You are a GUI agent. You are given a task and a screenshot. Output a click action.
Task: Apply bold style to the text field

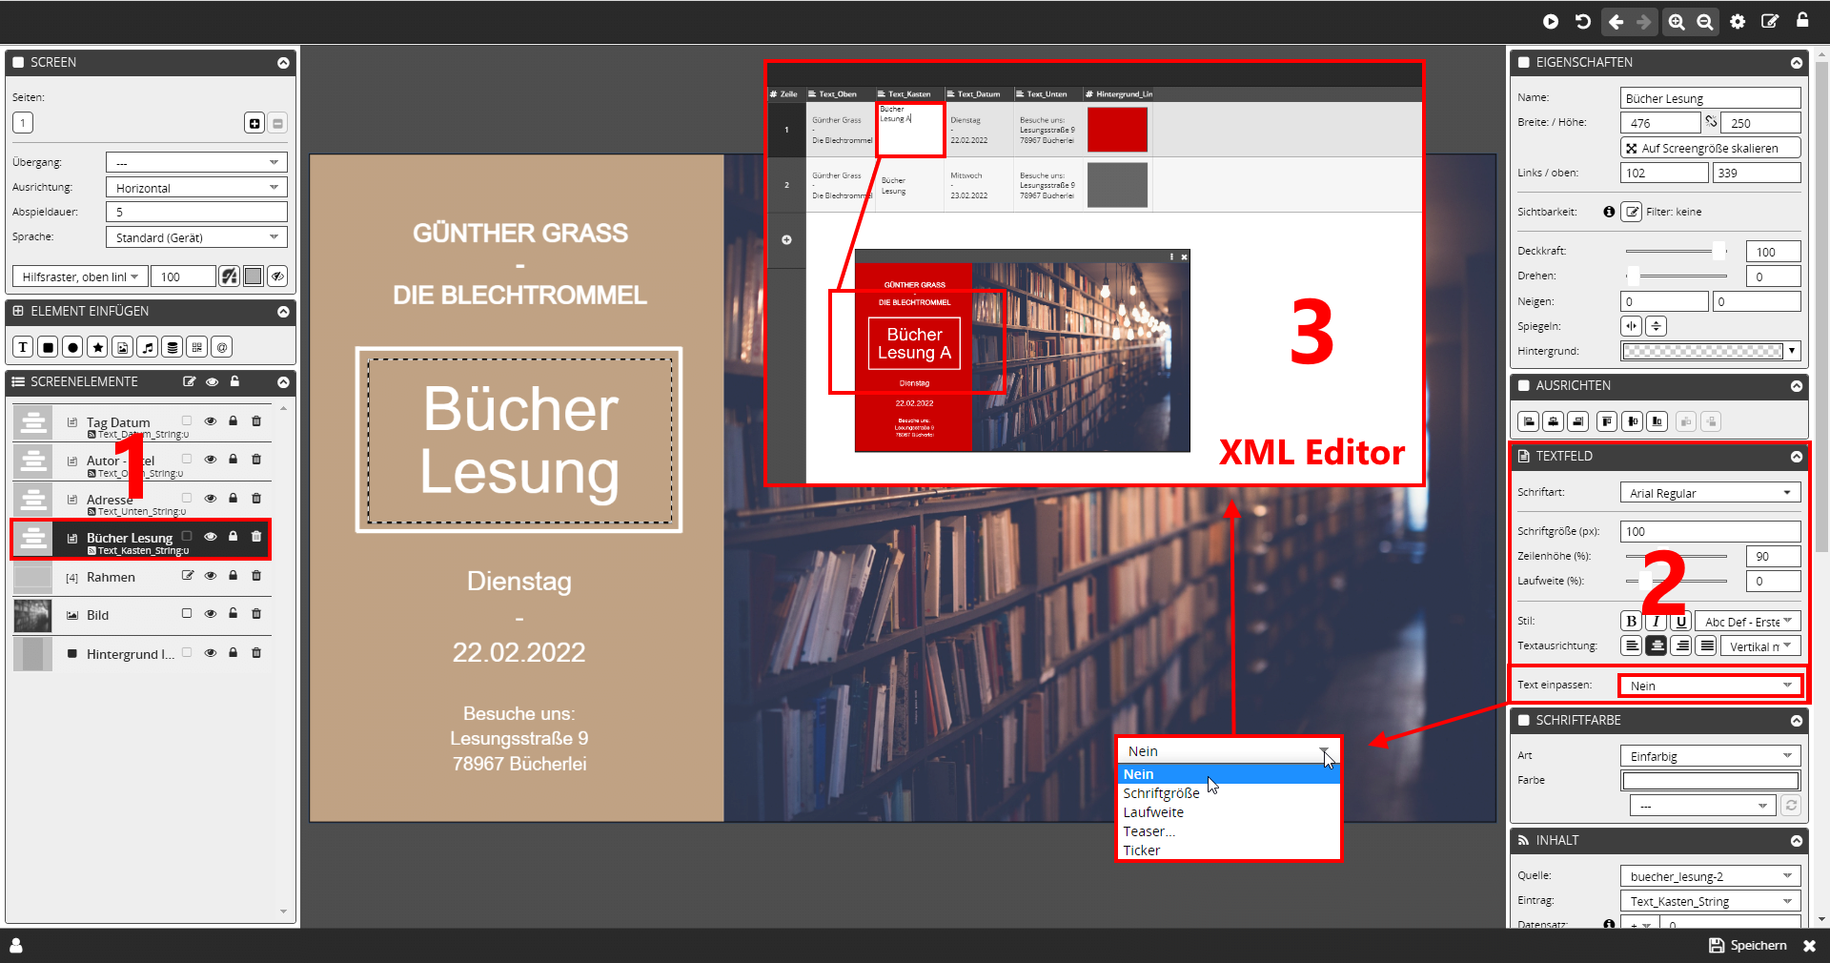pos(1631,621)
